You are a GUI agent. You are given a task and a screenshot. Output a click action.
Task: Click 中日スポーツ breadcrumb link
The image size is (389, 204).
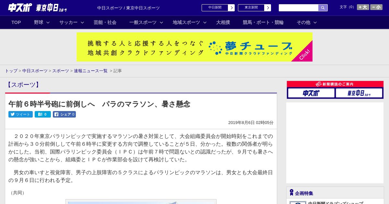35,71
